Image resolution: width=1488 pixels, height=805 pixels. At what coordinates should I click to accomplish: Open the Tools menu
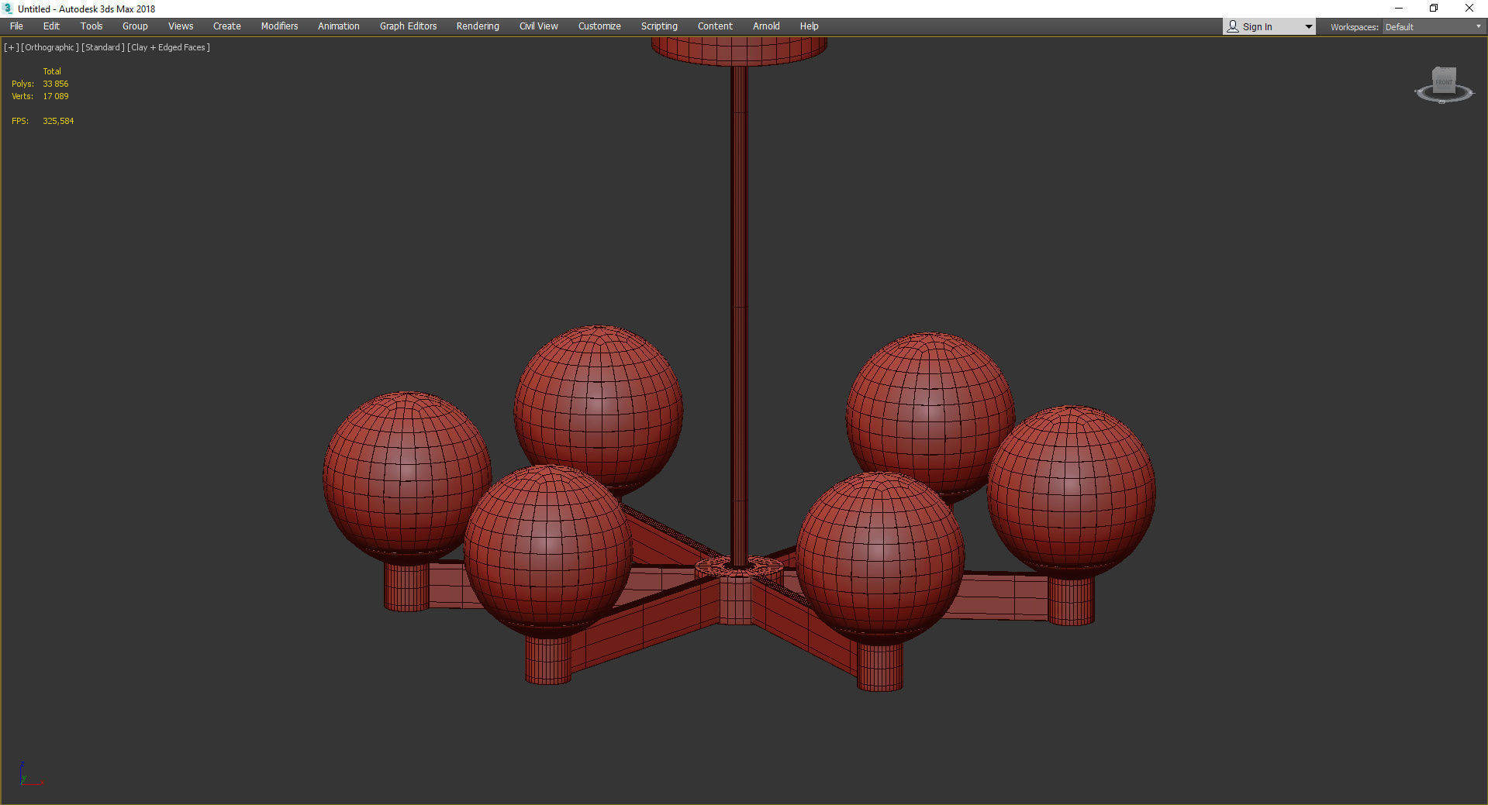91,26
